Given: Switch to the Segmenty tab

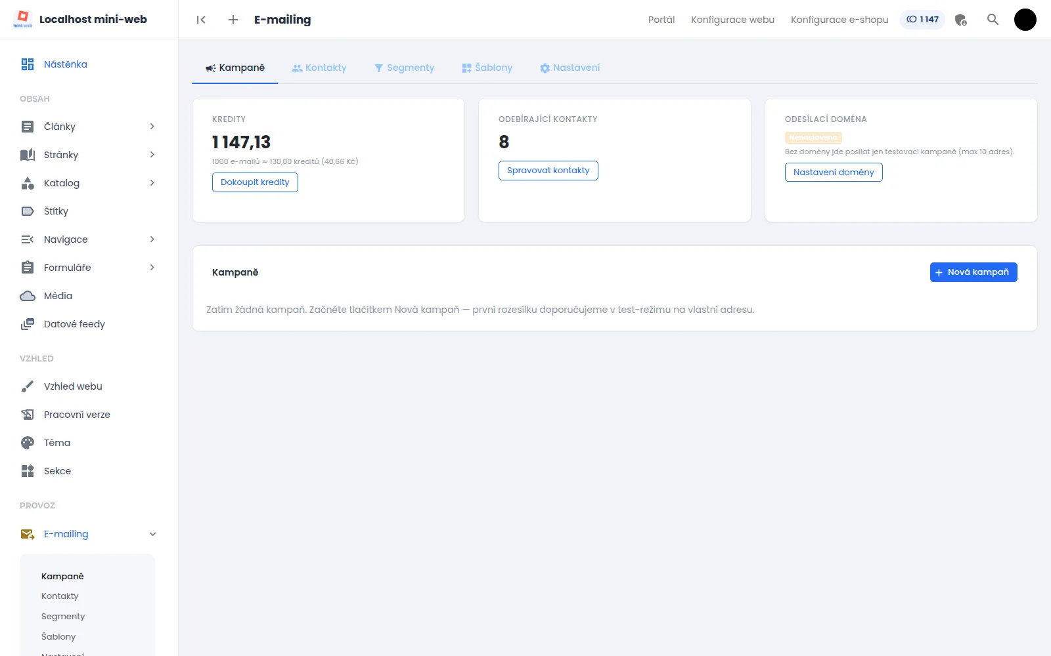Looking at the screenshot, I should (405, 68).
